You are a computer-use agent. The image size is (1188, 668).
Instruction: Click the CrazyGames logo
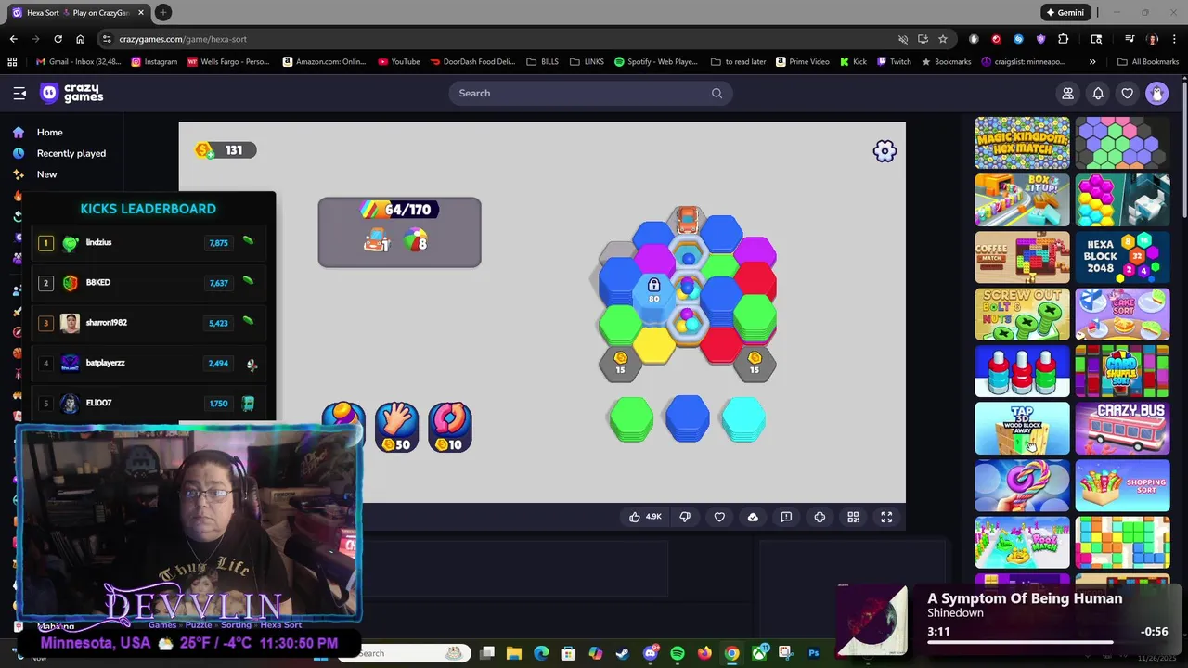pyautogui.click(x=71, y=93)
